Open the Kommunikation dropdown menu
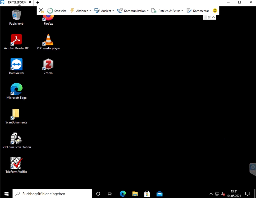The height and width of the screenshot is (198, 256). pyautogui.click(x=133, y=11)
